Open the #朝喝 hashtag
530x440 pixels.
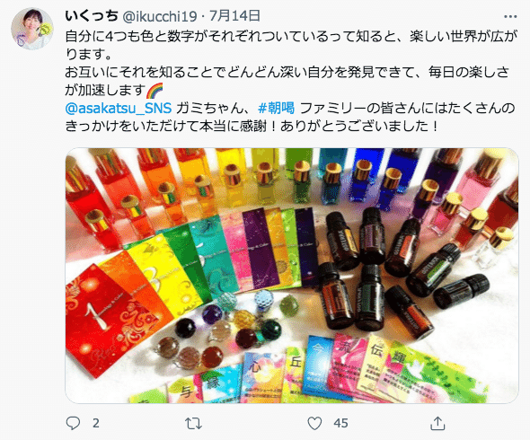(x=276, y=109)
